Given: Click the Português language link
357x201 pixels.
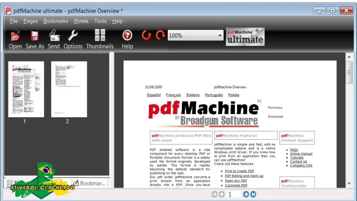Looking at the screenshot, I should click(214, 95).
